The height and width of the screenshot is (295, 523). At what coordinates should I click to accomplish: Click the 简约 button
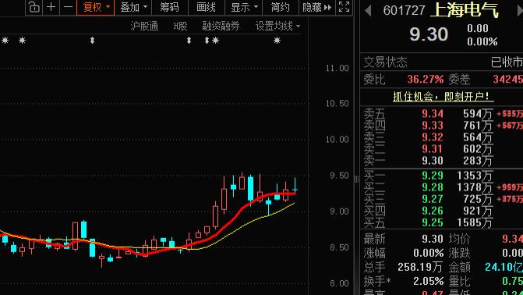point(280,7)
